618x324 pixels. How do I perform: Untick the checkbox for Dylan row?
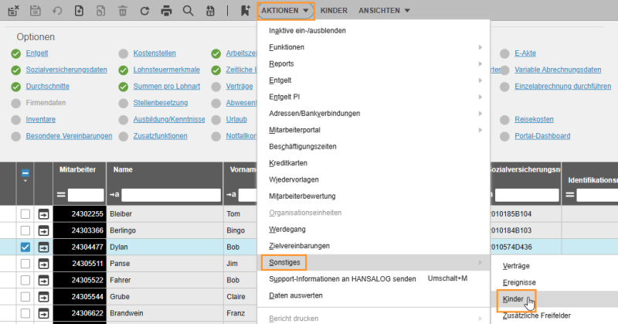25,247
